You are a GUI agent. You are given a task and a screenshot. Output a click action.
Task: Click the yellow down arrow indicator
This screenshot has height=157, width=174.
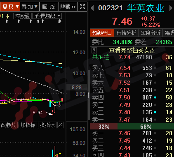pos(7,16)
